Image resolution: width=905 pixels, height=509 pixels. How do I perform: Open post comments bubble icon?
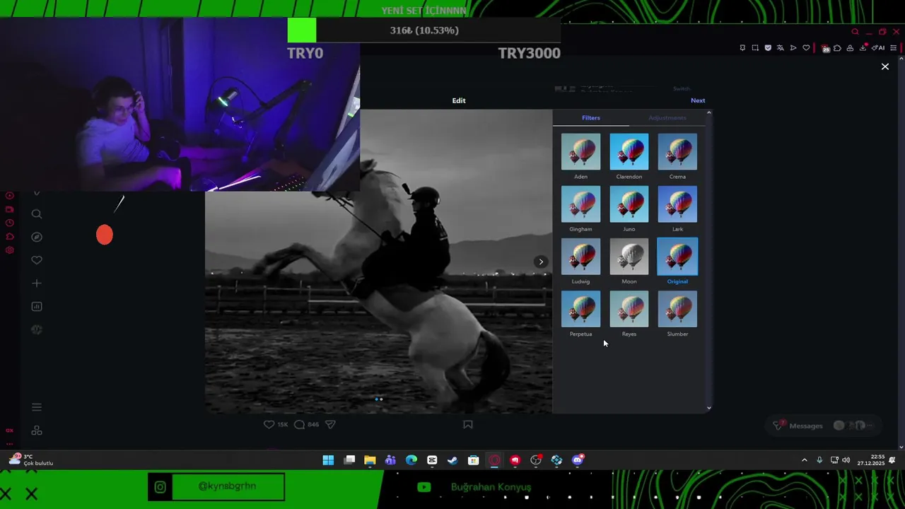pos(299,424)
